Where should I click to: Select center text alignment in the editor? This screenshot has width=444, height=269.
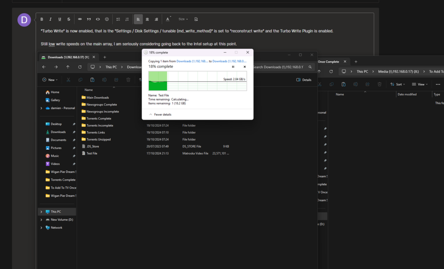(147, 19)
